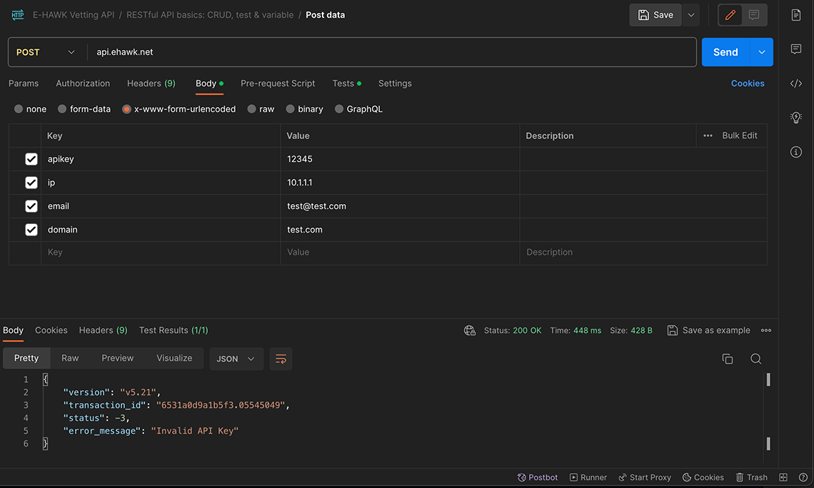Click the empty Key placeholder cell
Viewport: 814px width, 488px height.
(161, 253)
